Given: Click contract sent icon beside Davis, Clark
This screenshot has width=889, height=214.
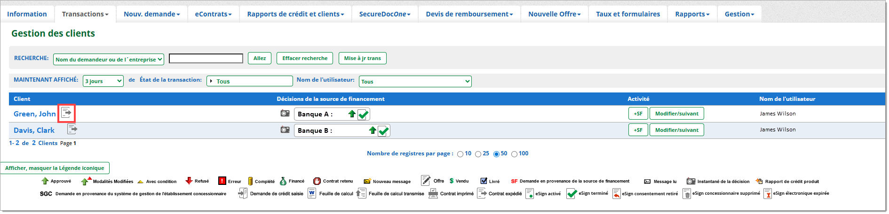Looking at the screenshot, I should pyautogui.click(x=72, y=129).
